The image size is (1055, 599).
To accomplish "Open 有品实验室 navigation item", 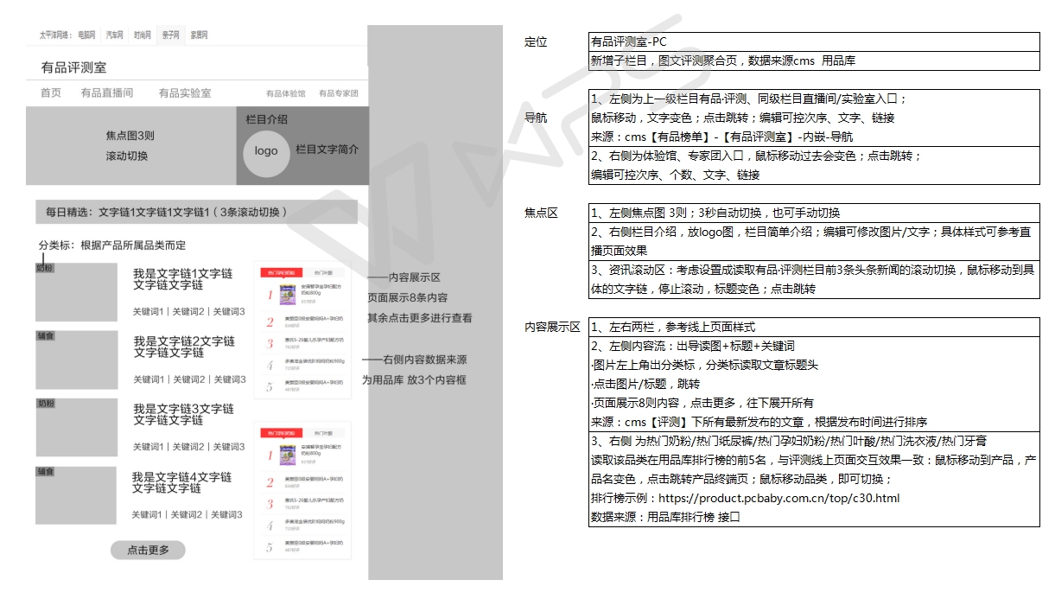I will [184, 92].
